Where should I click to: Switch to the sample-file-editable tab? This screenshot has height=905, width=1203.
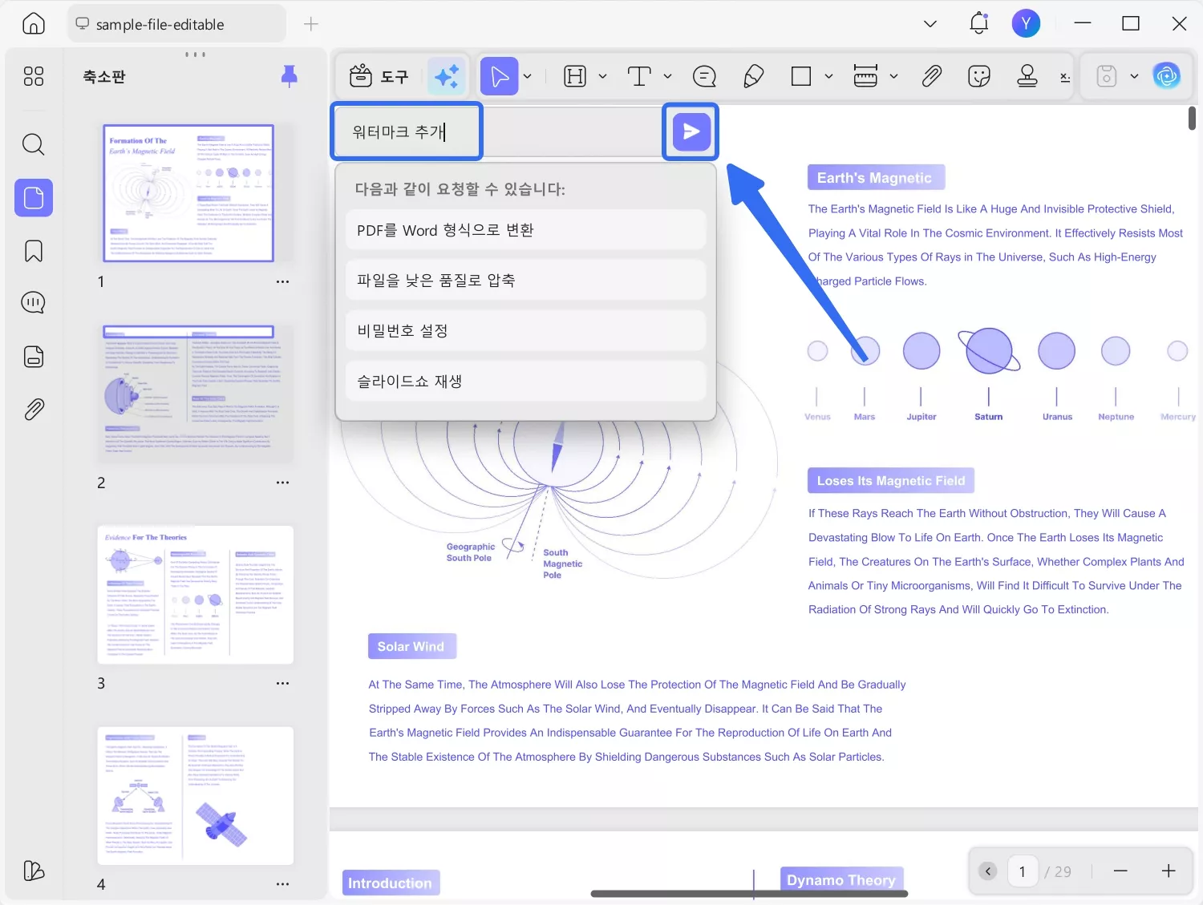tap(176, 24)
